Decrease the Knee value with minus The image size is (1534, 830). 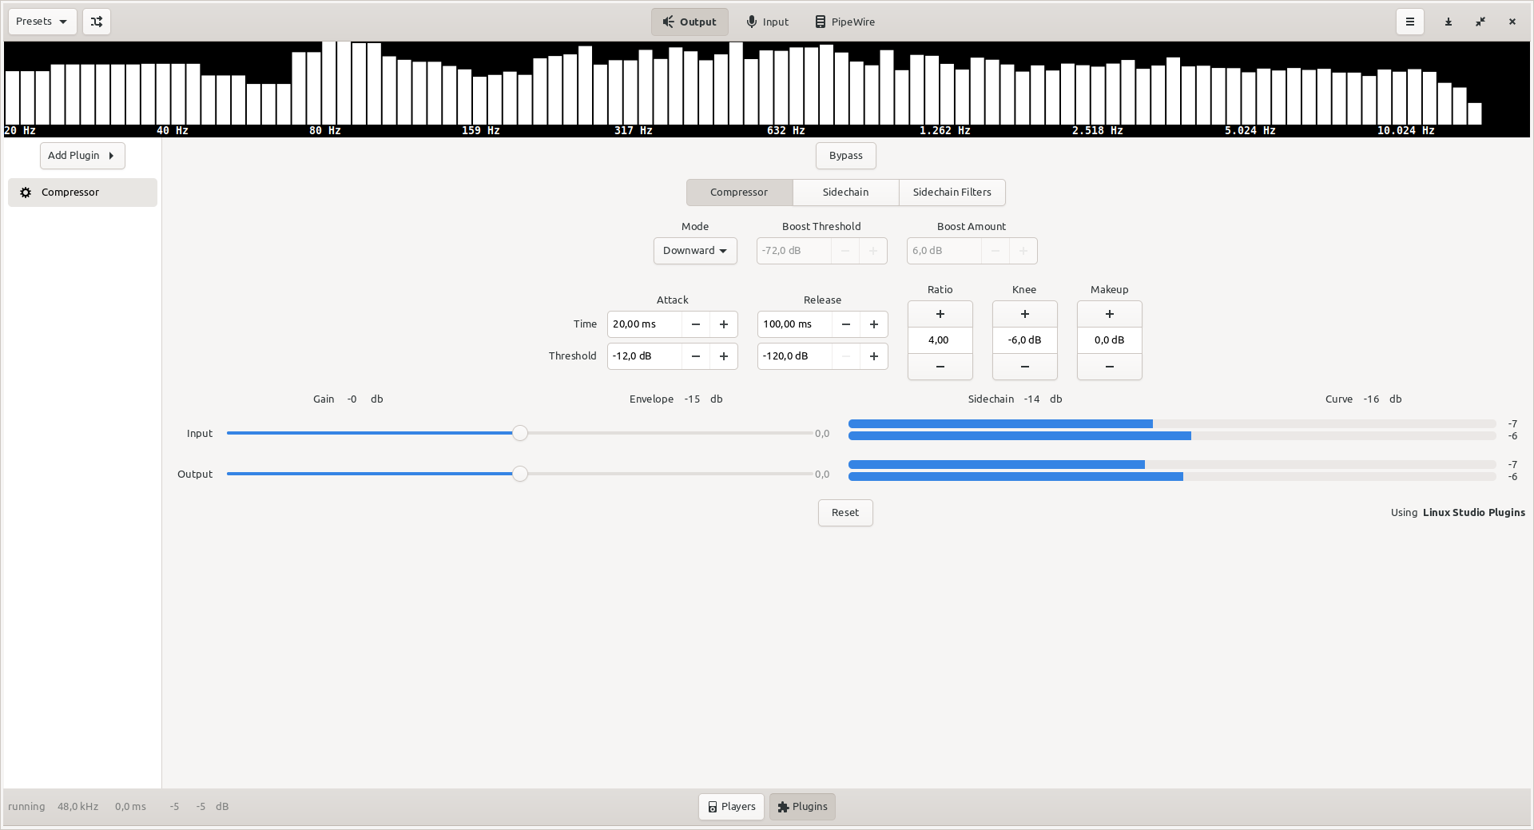[x=1024, y=366]
